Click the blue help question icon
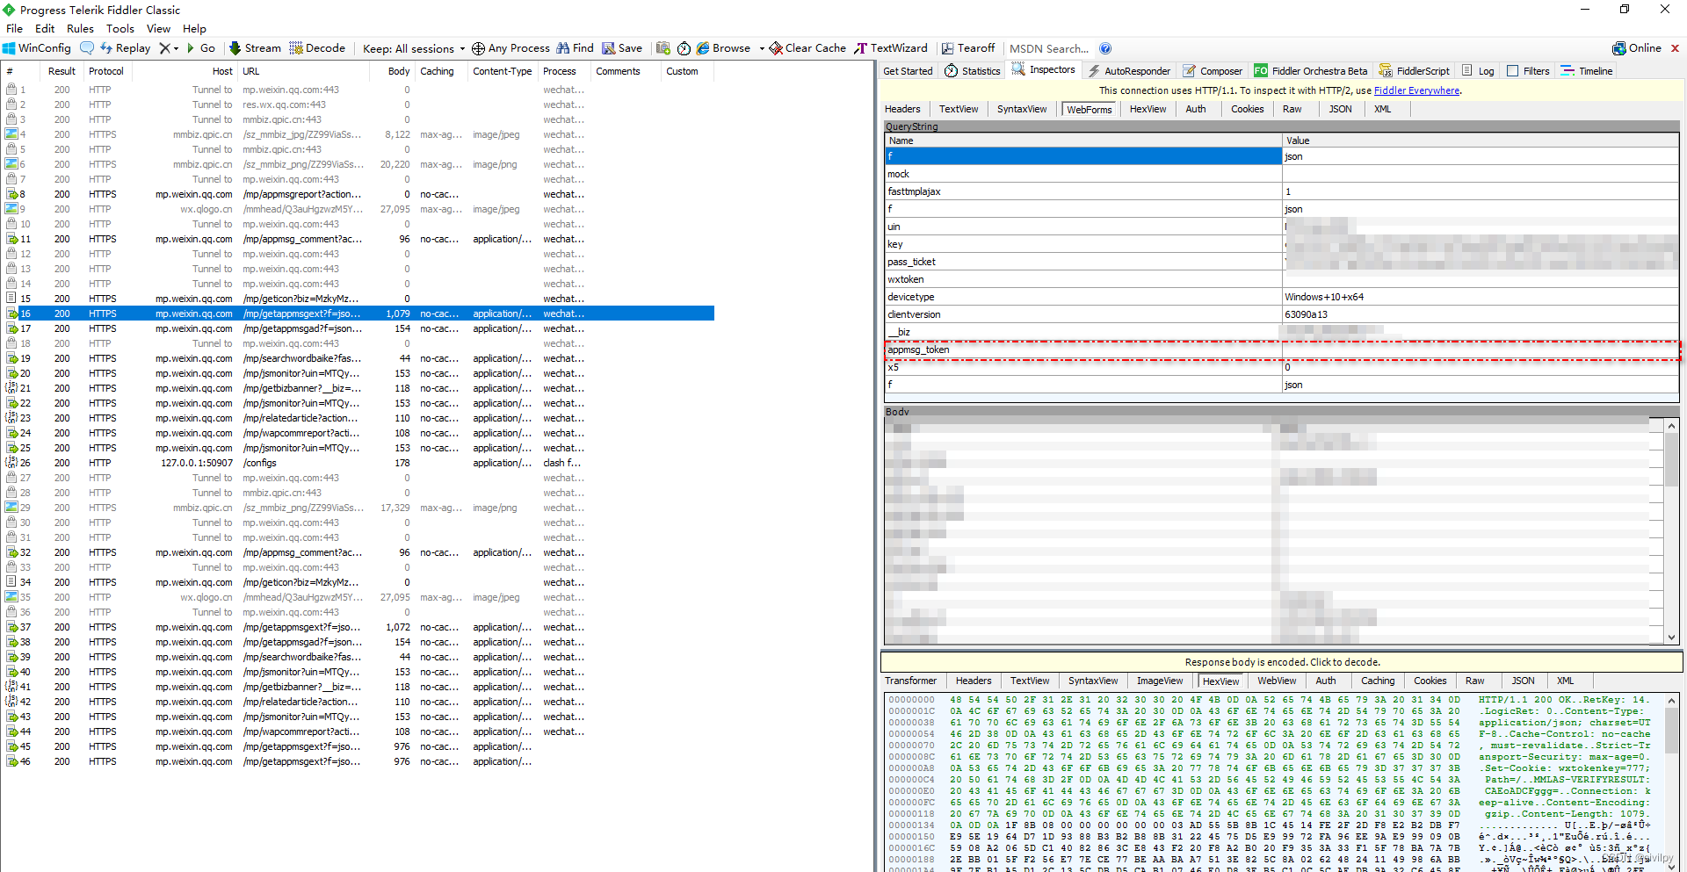The width and height of the screenshot is (1687, 872). (1105, 48)
